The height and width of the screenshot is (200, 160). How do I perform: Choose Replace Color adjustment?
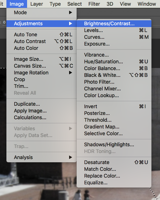(114, 176)
